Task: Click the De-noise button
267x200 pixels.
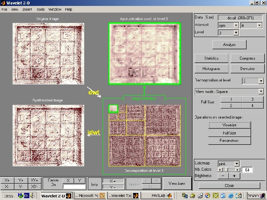Action: (x=247, y=69)
